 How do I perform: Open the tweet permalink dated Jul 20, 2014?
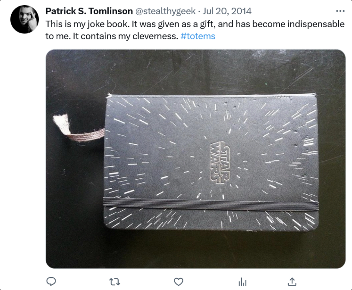coord(227,11)
